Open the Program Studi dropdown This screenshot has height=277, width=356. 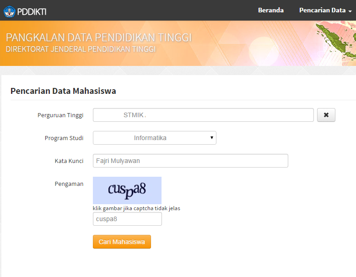pos(154,138)
